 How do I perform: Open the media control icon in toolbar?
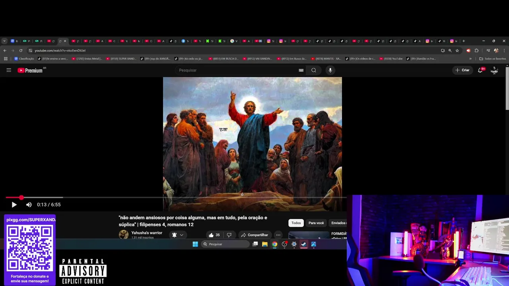[x=488, y=50]
